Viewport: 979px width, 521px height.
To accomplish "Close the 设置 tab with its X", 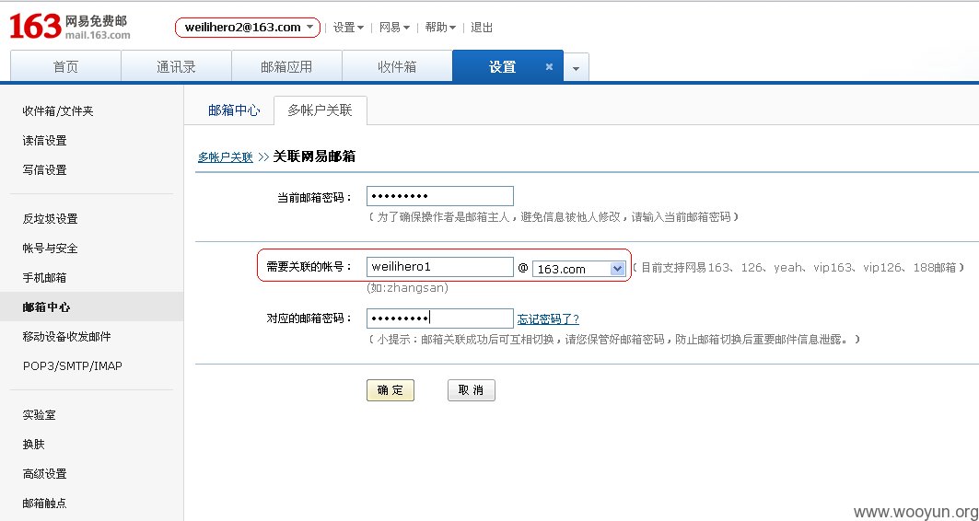I will [x=549, y=67].
